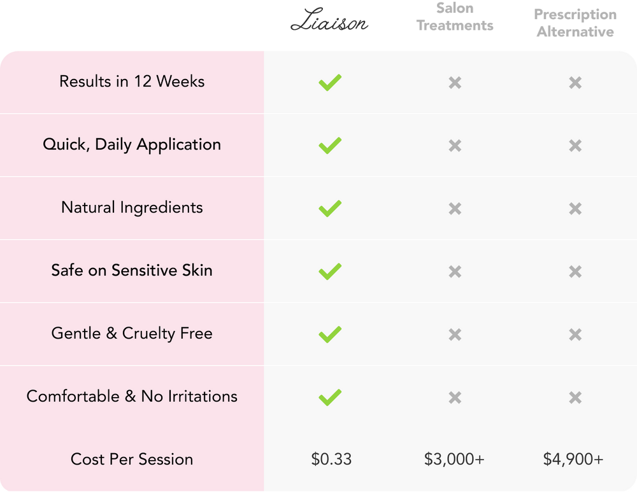
Task: Click green checkmark for Comfortable & No Irritations
Action: click(x=330, y=397)
